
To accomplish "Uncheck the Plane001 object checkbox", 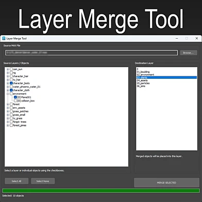I will click(15, 97).
